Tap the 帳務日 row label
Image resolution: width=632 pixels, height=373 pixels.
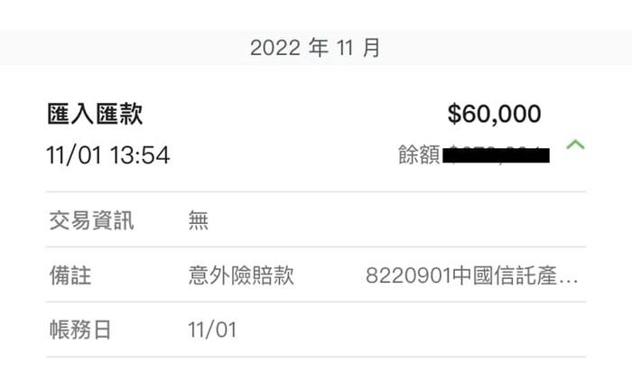80,330
